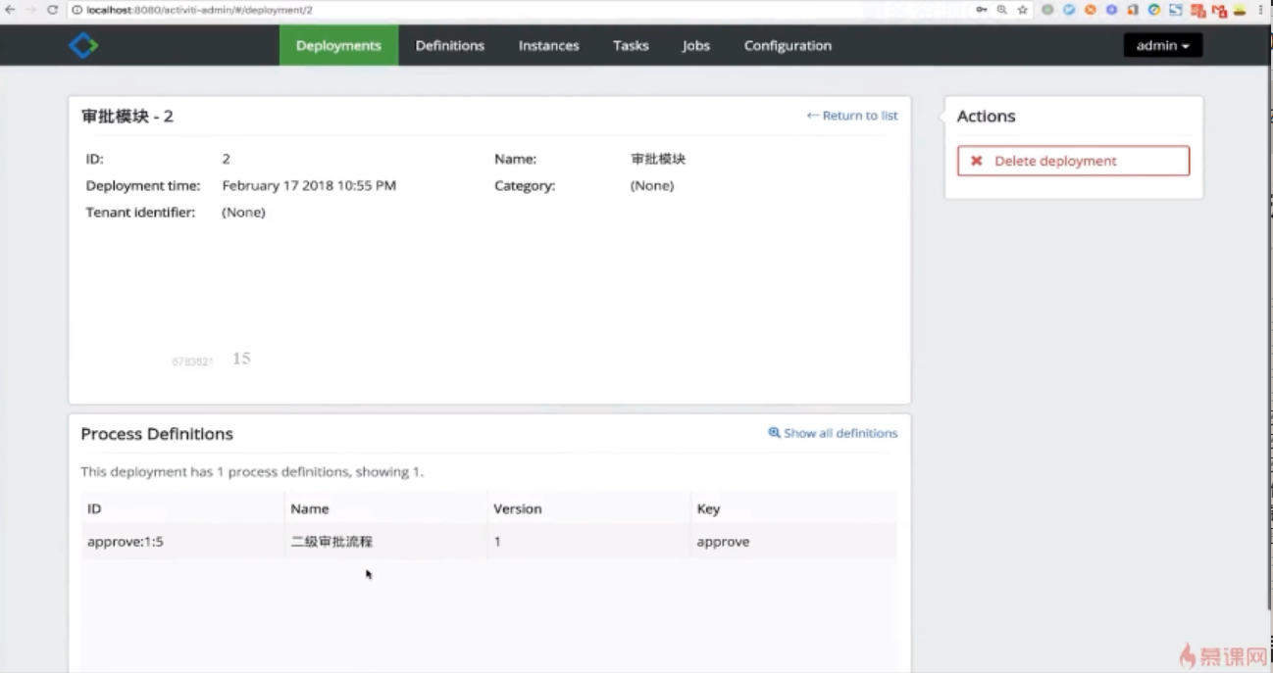Click the site info icon before the URL
1273x673 pixels.
coord(76,10)
